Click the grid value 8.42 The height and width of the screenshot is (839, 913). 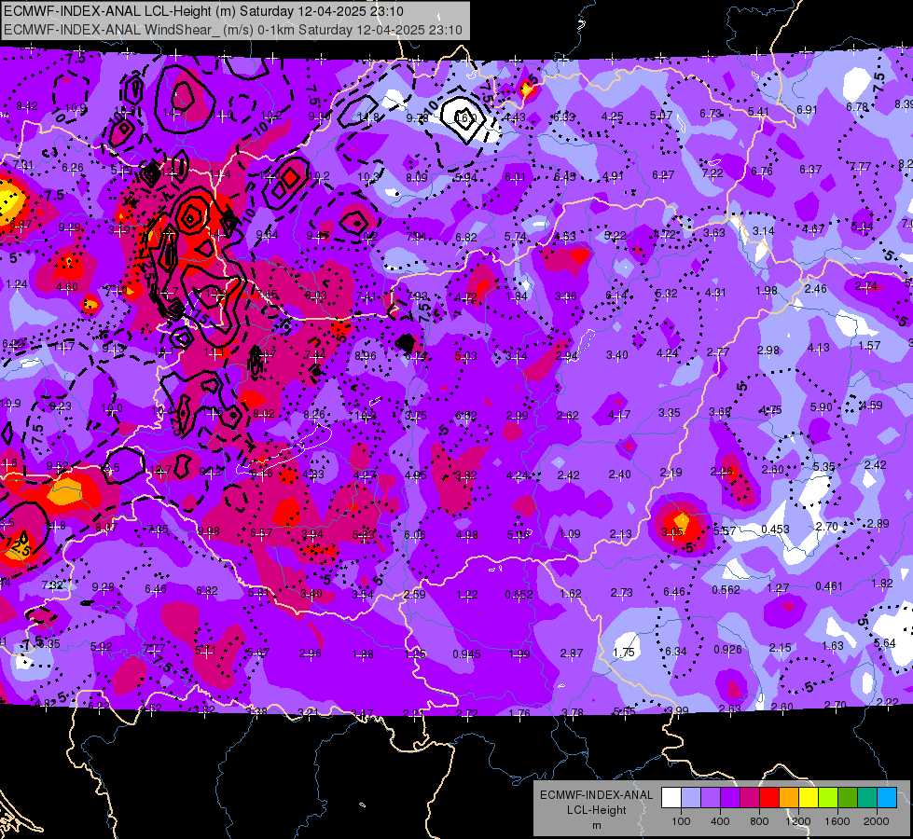click(x=27, y=106)
